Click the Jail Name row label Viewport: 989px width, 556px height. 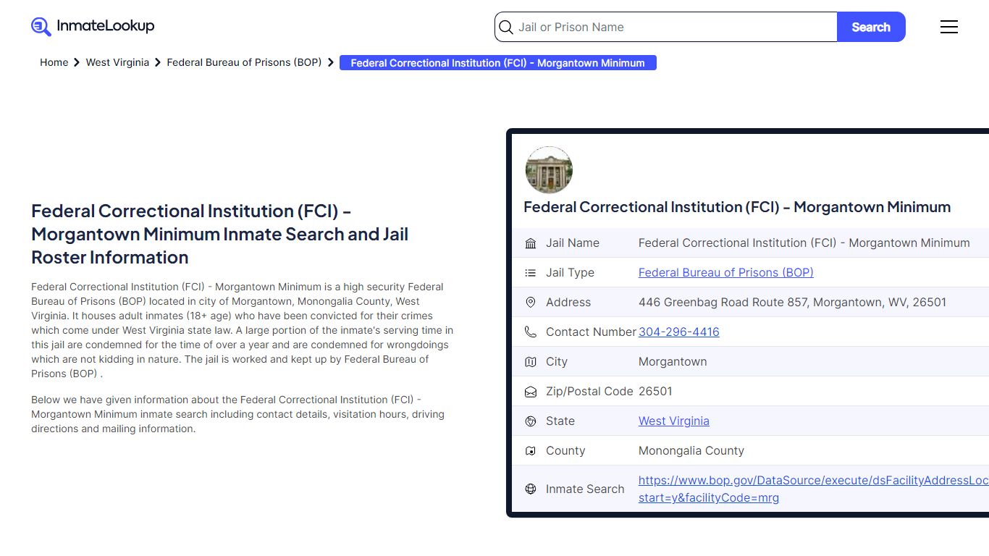(x=573, y=243)
